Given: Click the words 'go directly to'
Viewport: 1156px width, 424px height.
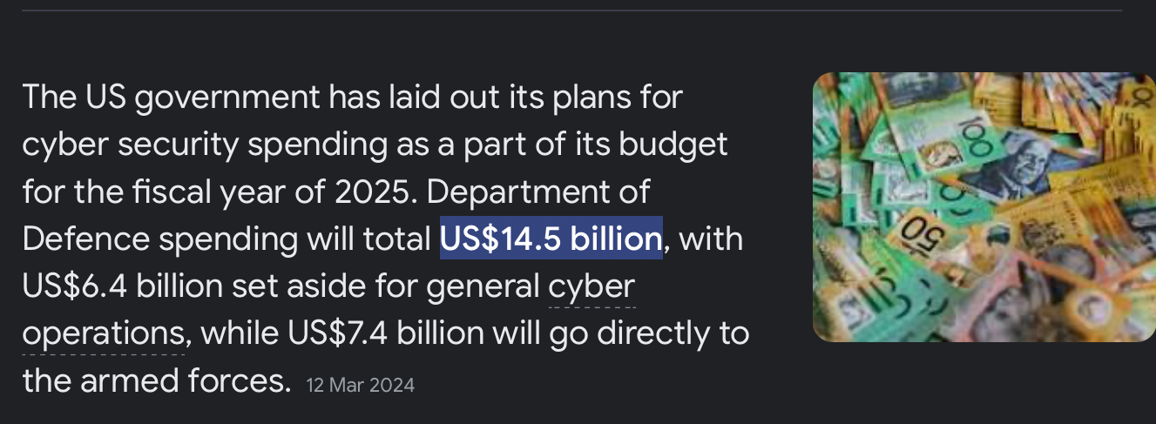Looking at the screenshot, I should coord(649,334).
